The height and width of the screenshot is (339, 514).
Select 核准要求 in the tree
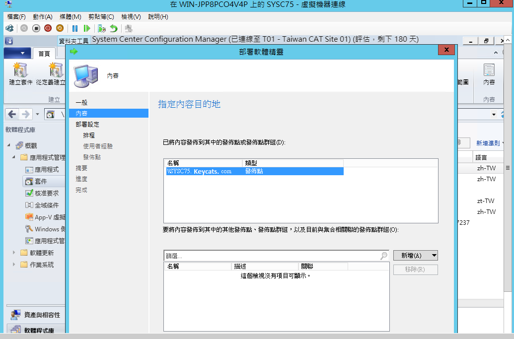42,193
